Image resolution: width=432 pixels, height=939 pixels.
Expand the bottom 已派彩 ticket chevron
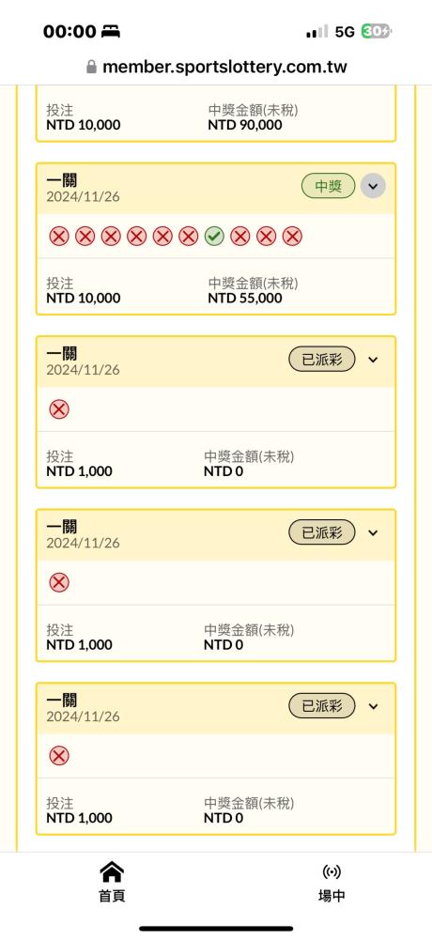(373, 706)
